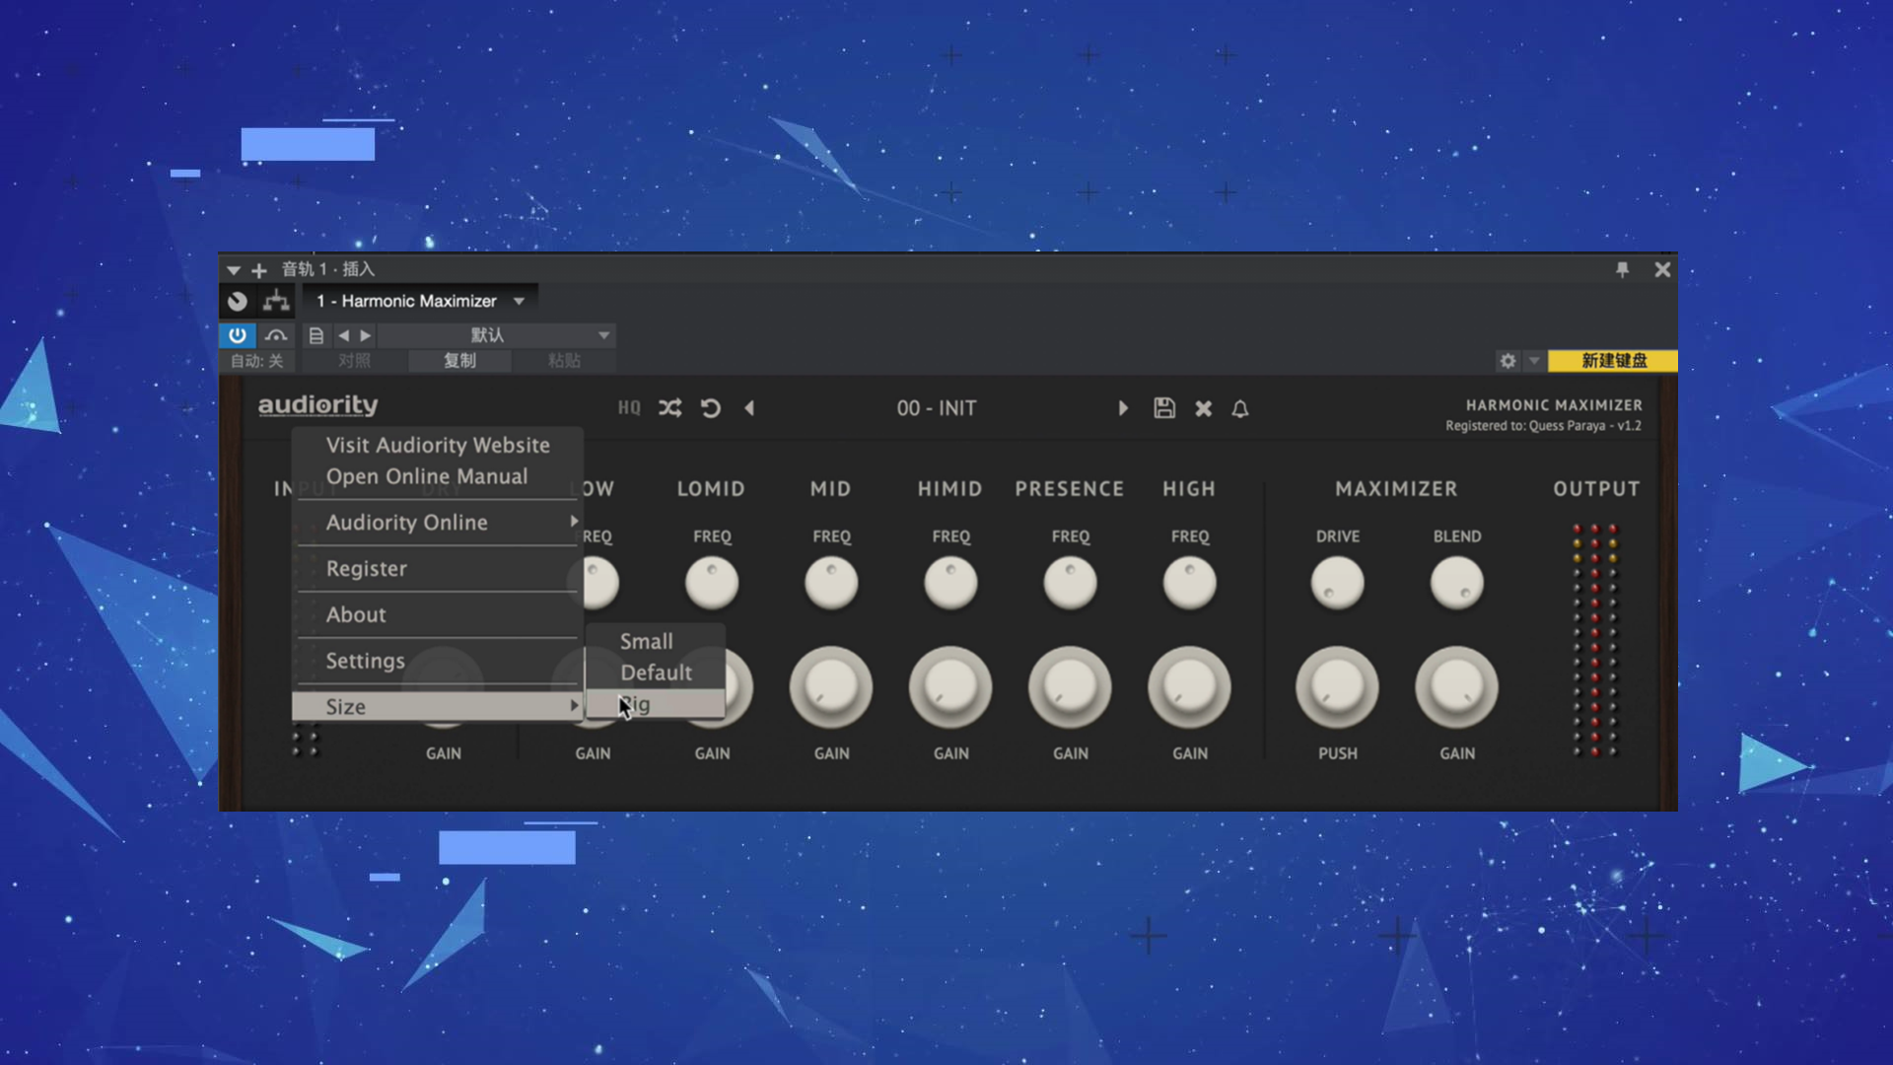This screenshot has height=1065, width=1893.
Task: Click the maximizer BLEND knob
Action: click(x=1456, y=582)
